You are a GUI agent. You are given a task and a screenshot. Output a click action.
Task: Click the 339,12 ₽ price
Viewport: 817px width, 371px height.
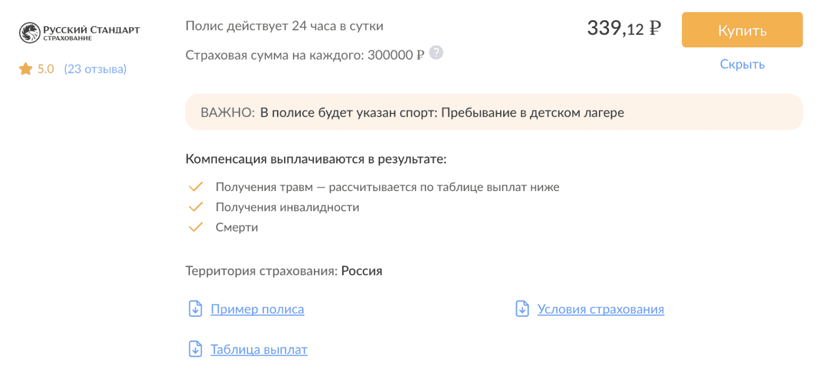pyautogui.click(x=623, y=29)
